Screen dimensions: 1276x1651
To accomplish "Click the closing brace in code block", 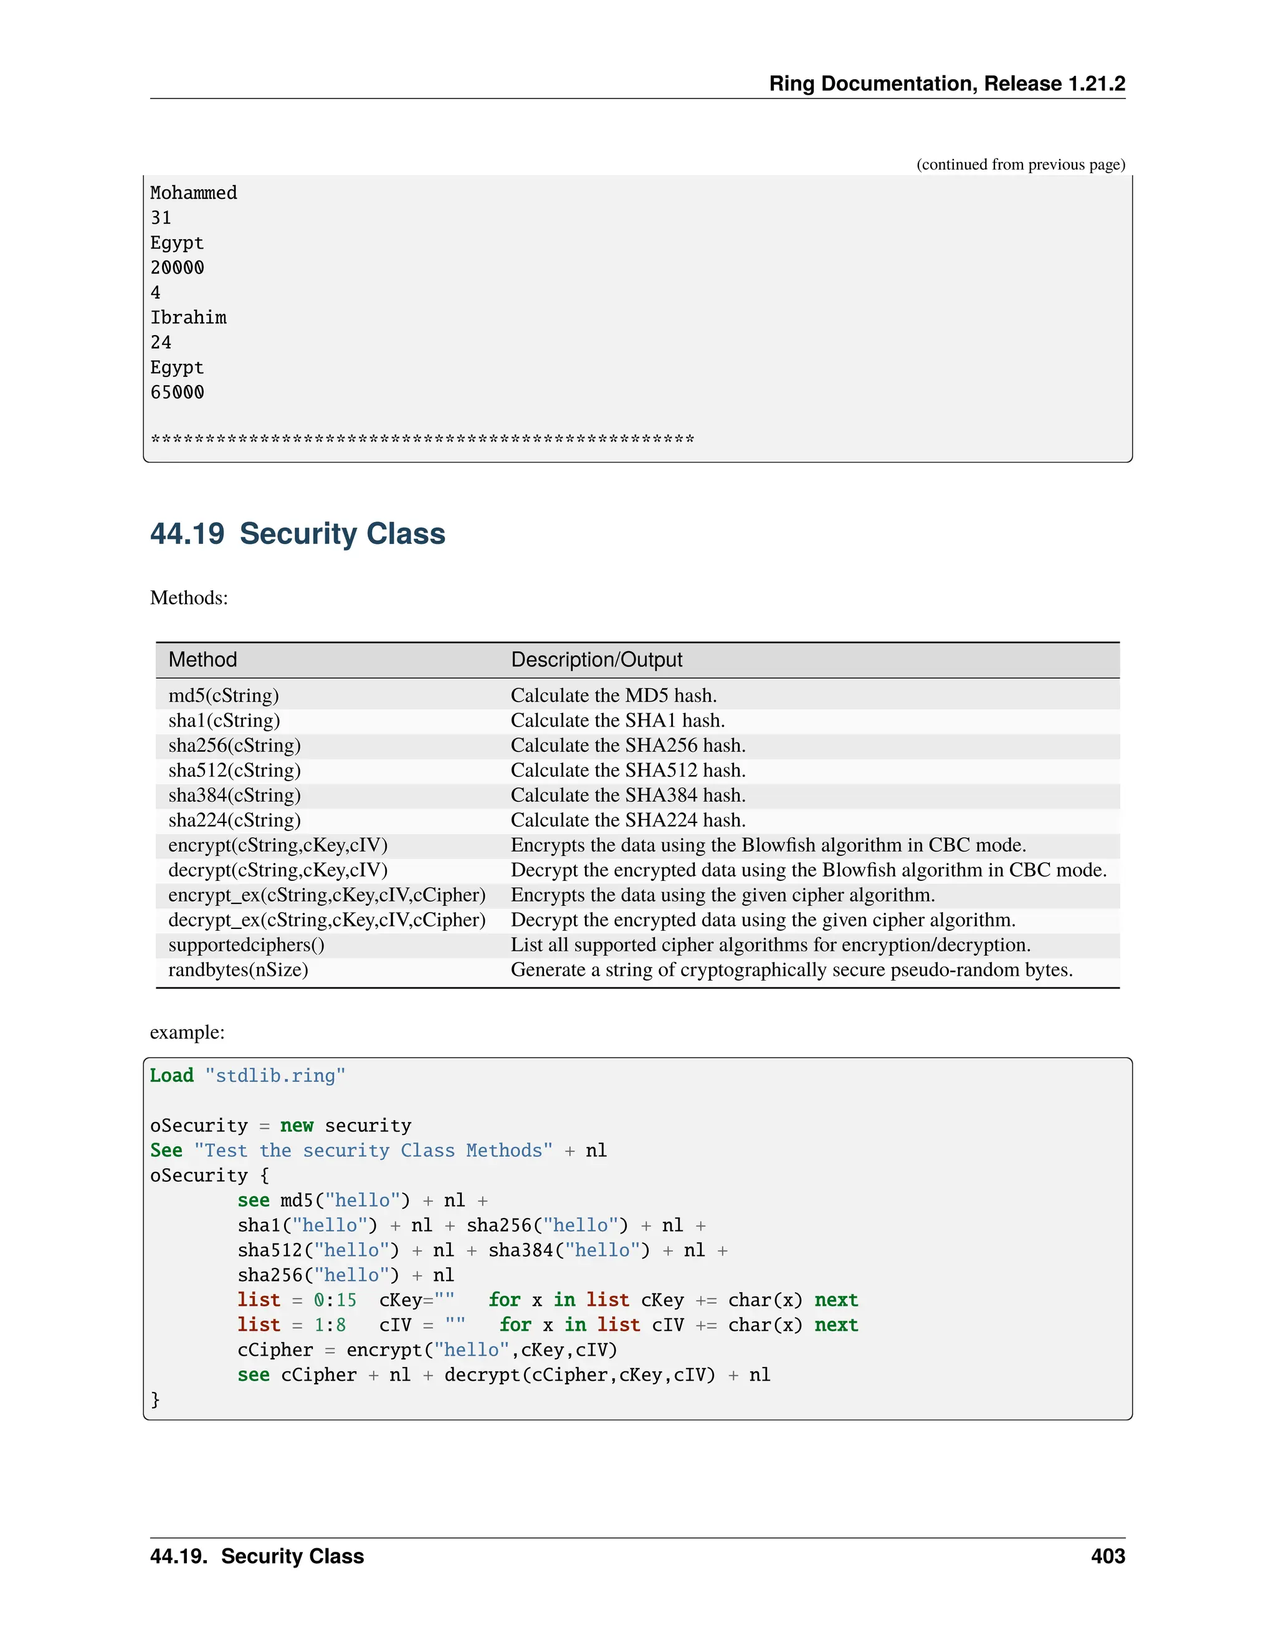I will pos(156,1400).
